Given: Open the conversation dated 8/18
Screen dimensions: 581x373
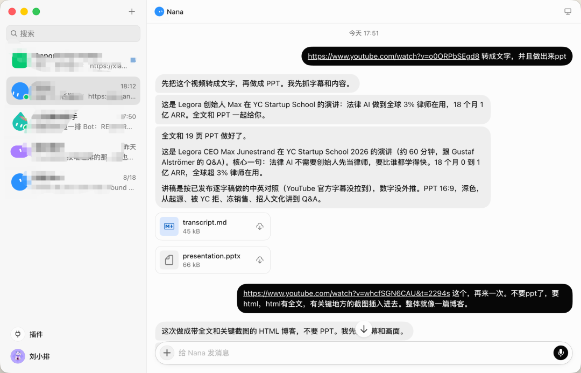Looking at the screenshot, I should 73,182.
